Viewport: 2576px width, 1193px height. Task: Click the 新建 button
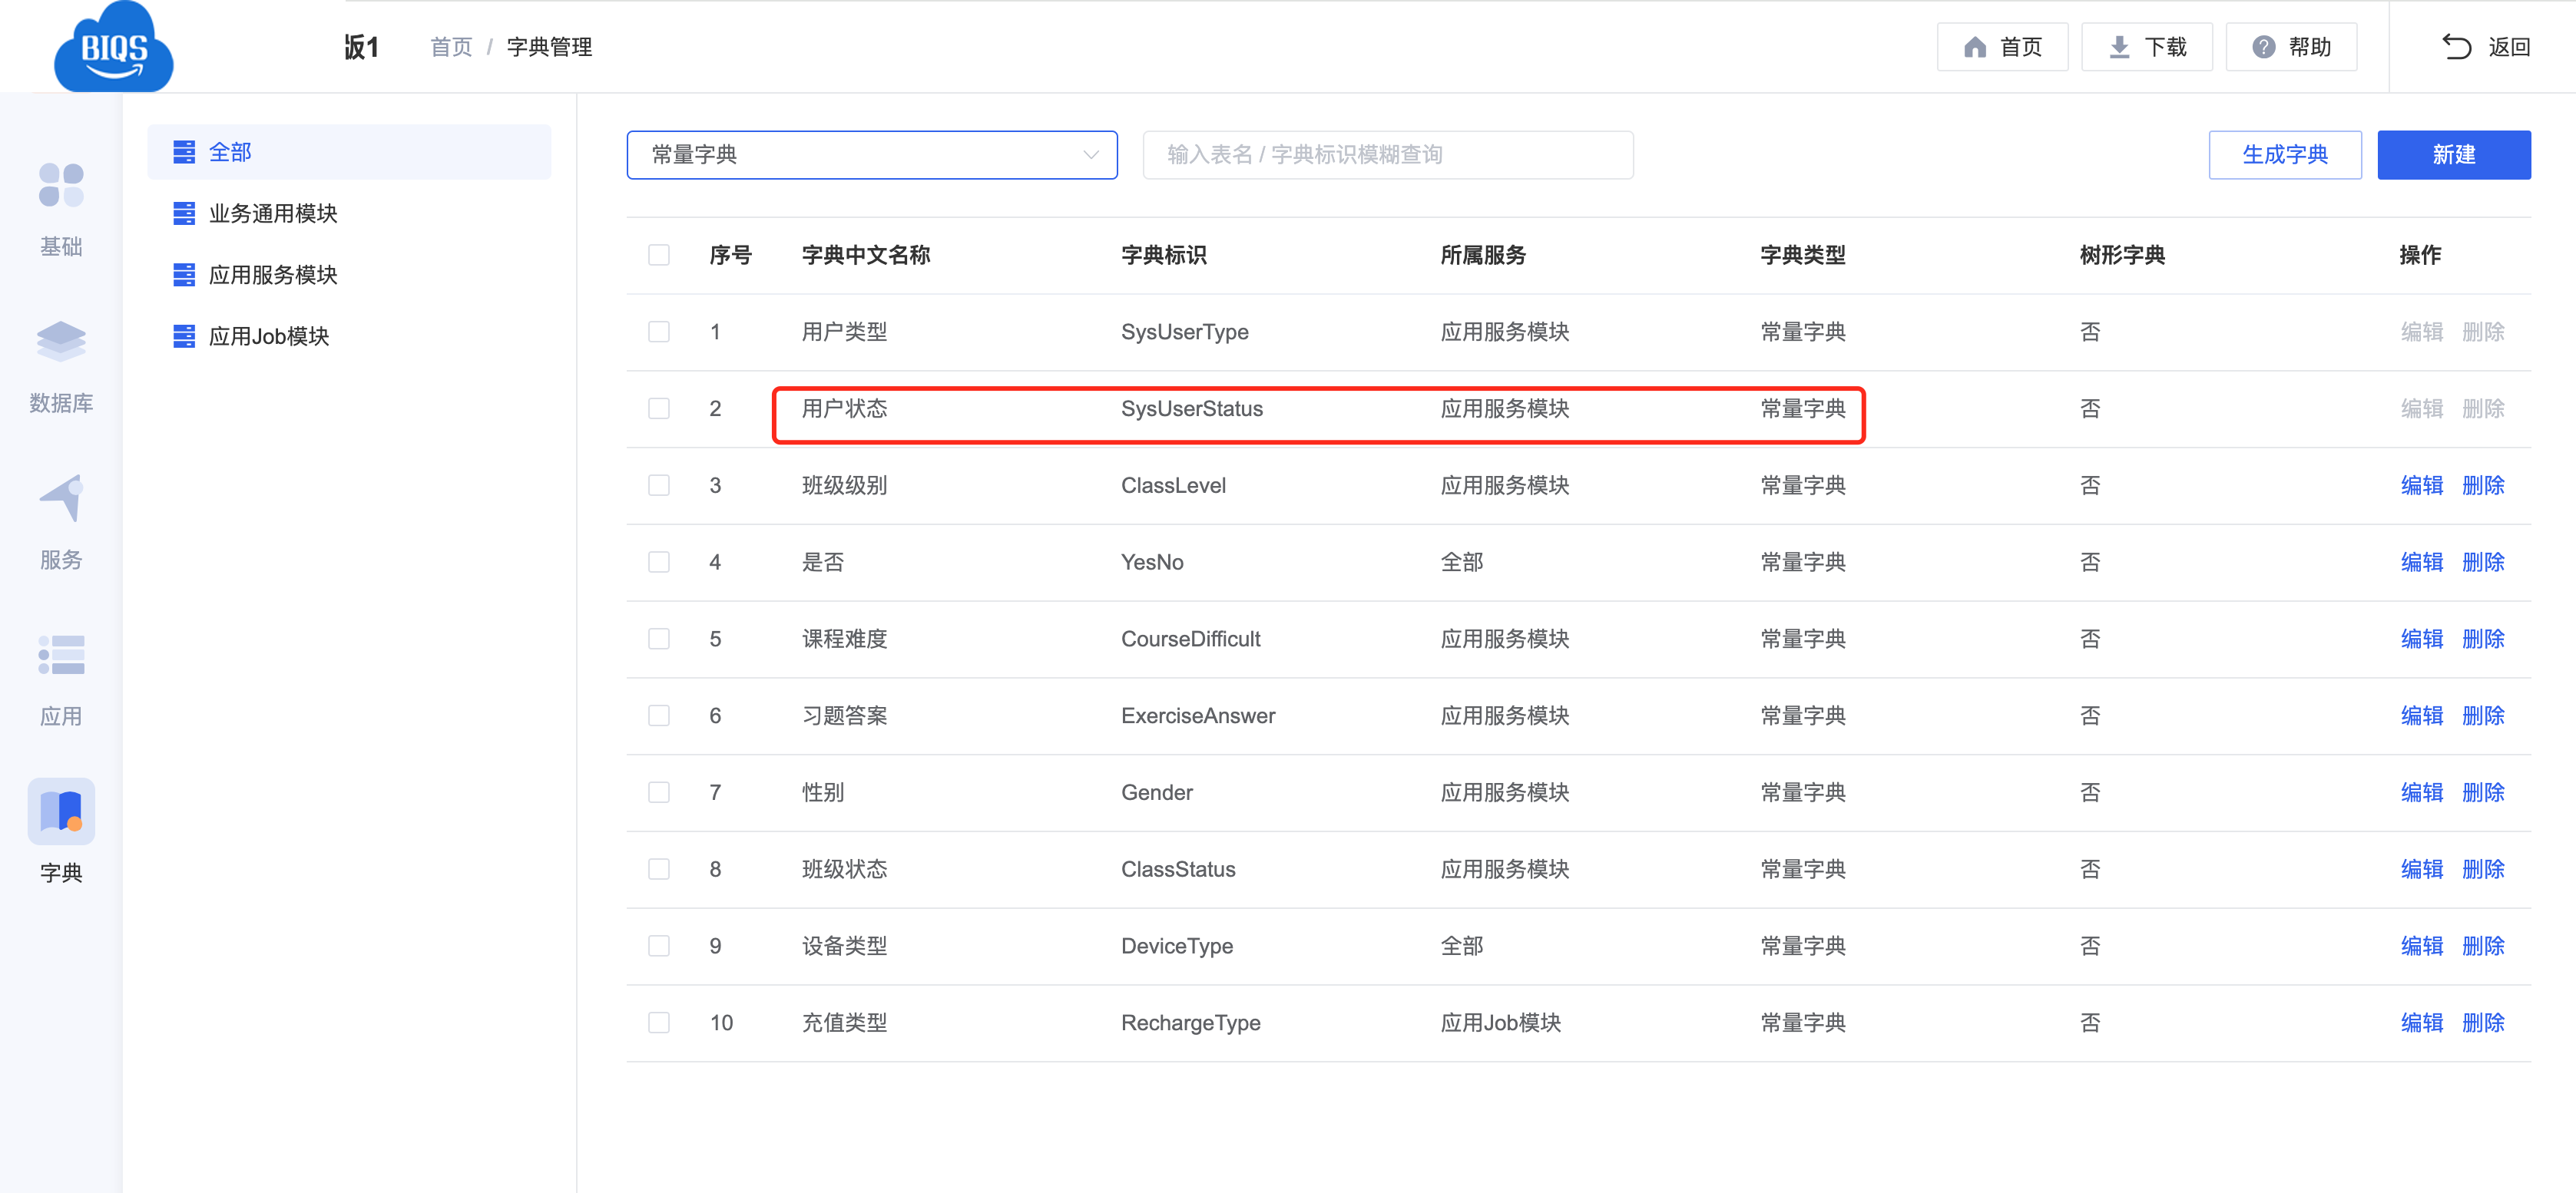pos(2454,155)
